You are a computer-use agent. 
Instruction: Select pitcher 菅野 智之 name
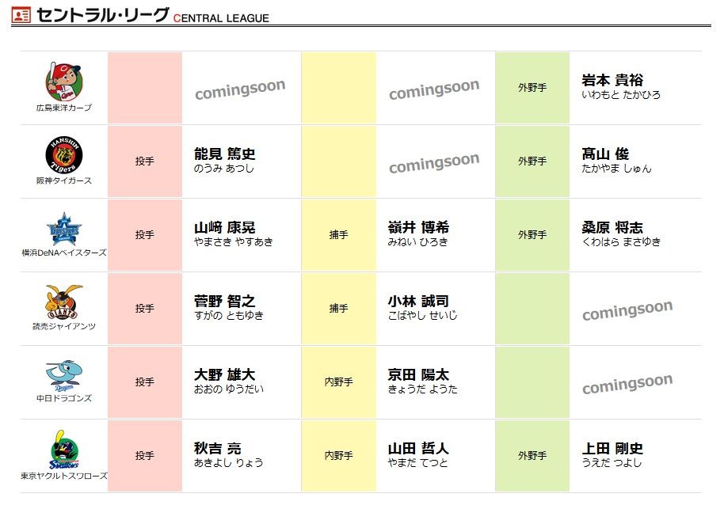224,301
